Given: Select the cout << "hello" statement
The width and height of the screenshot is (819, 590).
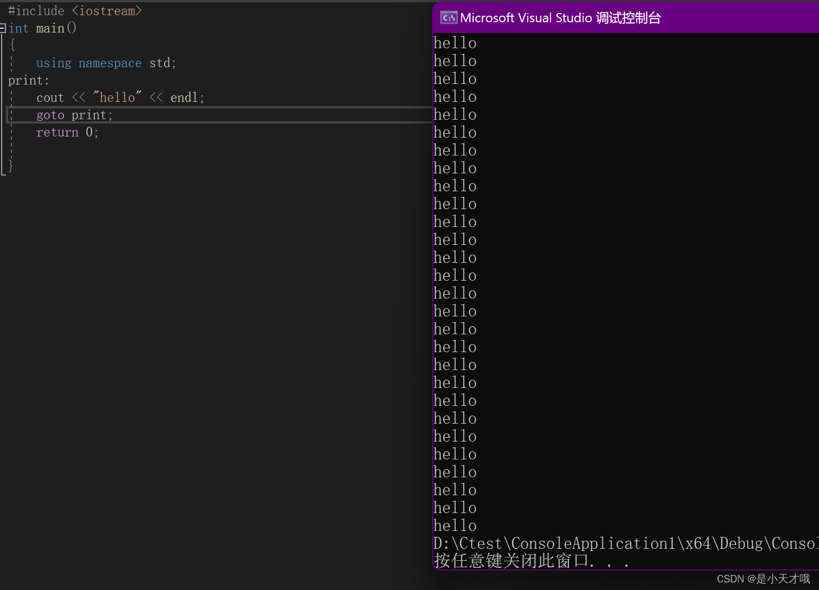Looking at the screenshot, I should (119, 97).
